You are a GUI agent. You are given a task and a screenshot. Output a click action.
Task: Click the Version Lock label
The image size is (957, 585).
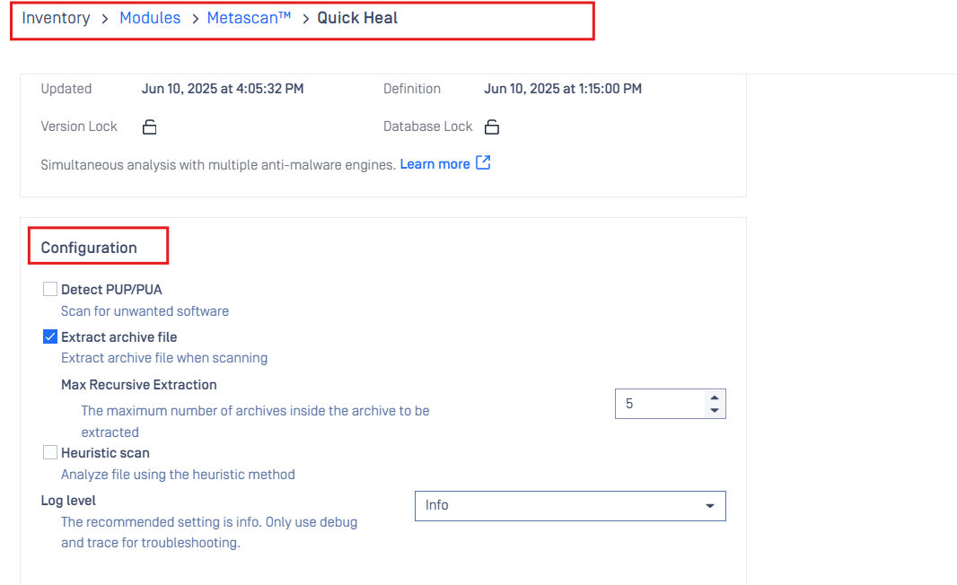(79, 127)
